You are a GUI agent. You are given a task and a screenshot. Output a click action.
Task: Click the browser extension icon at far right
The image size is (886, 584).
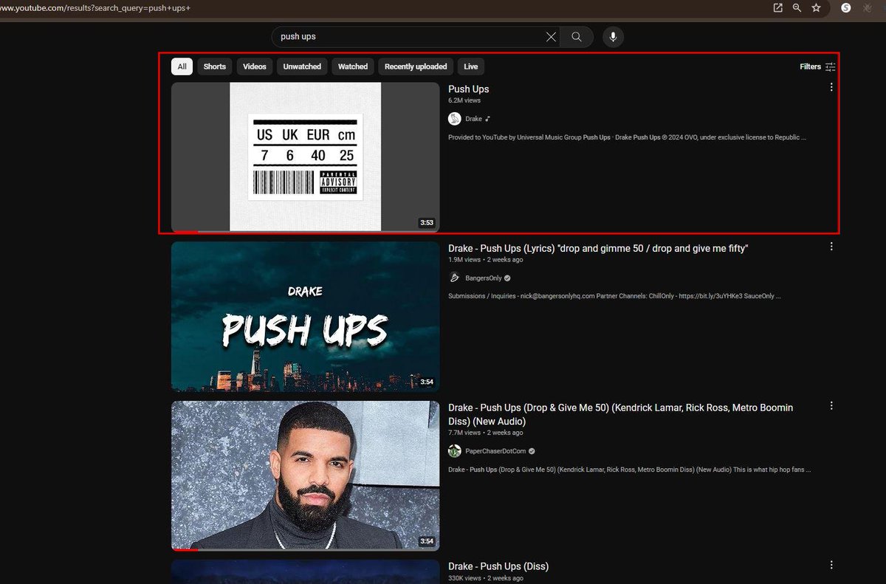tap(868, 7)
